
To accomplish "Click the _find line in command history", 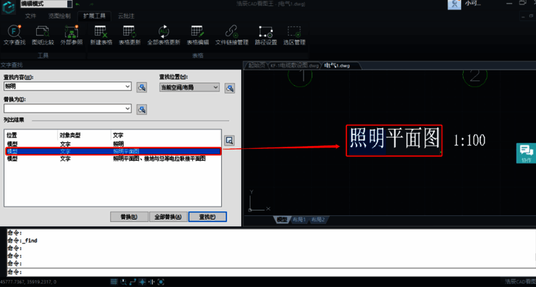I will pyautogui.click(x=22, y=241).
